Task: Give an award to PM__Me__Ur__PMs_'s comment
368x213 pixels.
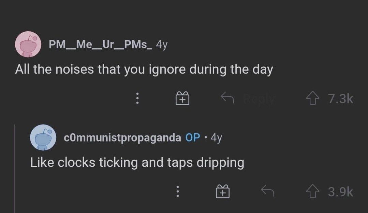Action: point(182,99)
